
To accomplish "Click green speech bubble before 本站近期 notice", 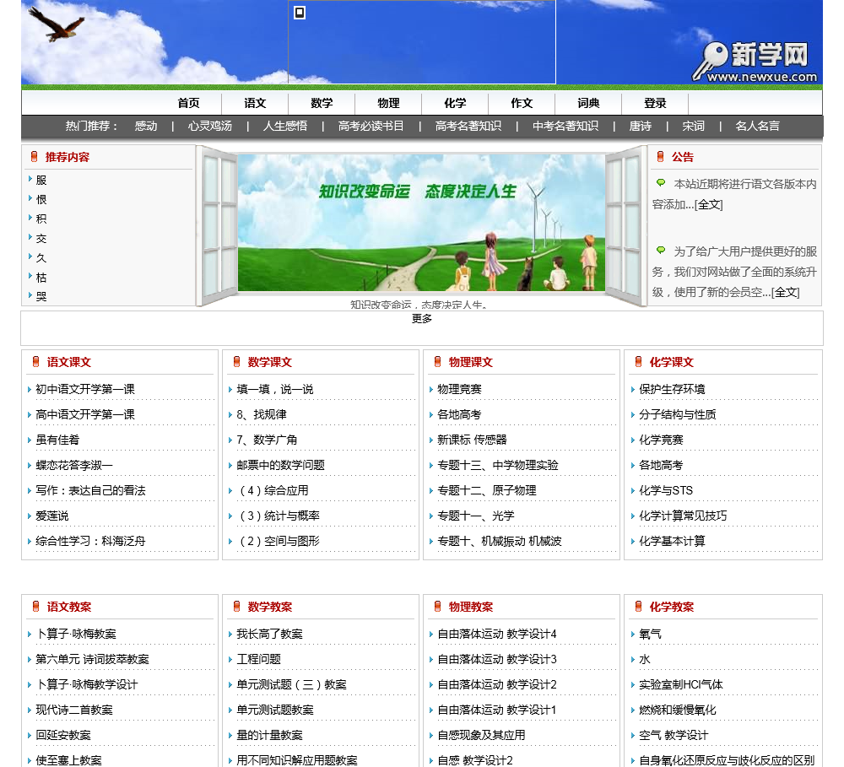I will [x=661, y=183].
